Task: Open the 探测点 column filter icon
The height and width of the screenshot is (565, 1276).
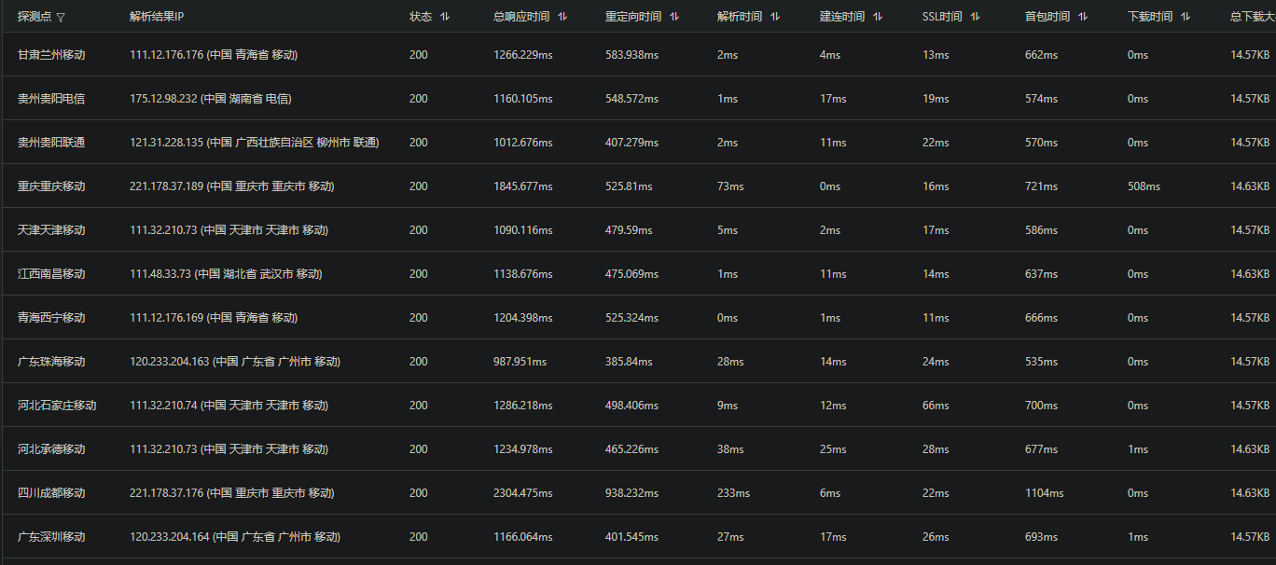Action: pyautogui.click(x=61, y=17)
